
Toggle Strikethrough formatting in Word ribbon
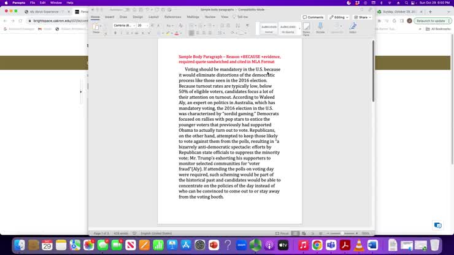click(x=136, y=33)
